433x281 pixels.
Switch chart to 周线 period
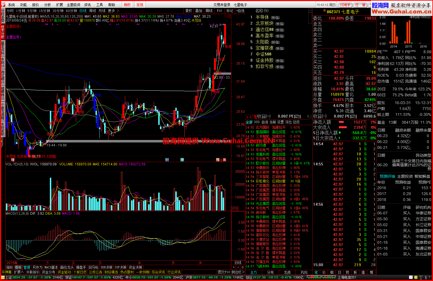point(93,11)
